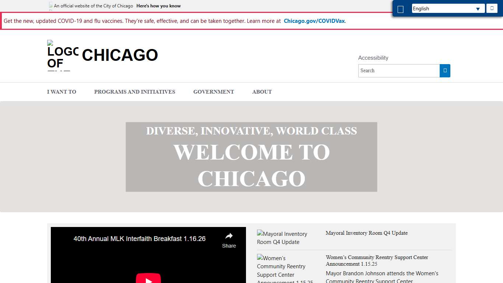
Task: Open the Accessibility link
Action: [373, 58]
